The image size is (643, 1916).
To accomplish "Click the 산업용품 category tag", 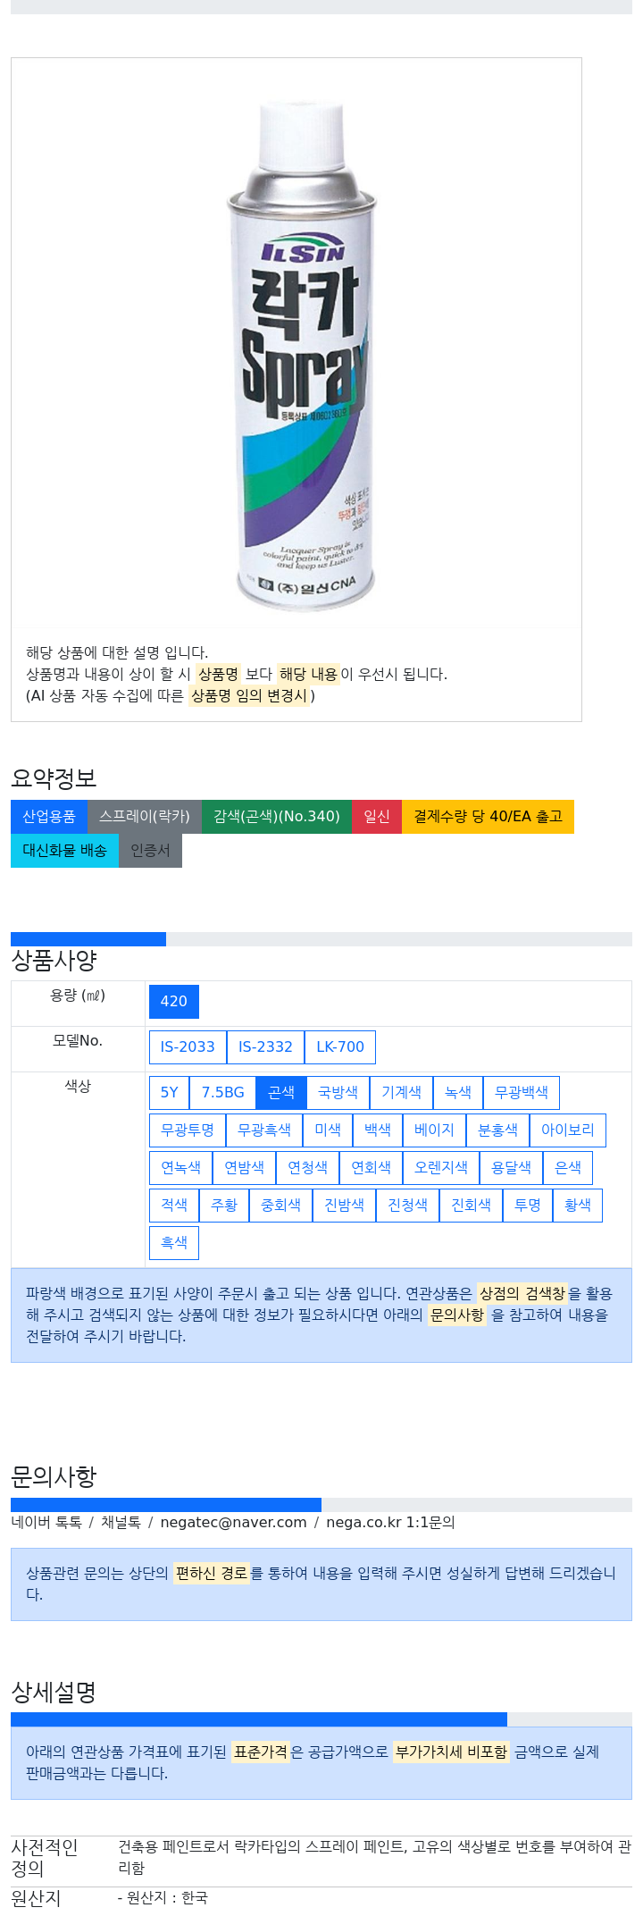I will pos(49,817).
